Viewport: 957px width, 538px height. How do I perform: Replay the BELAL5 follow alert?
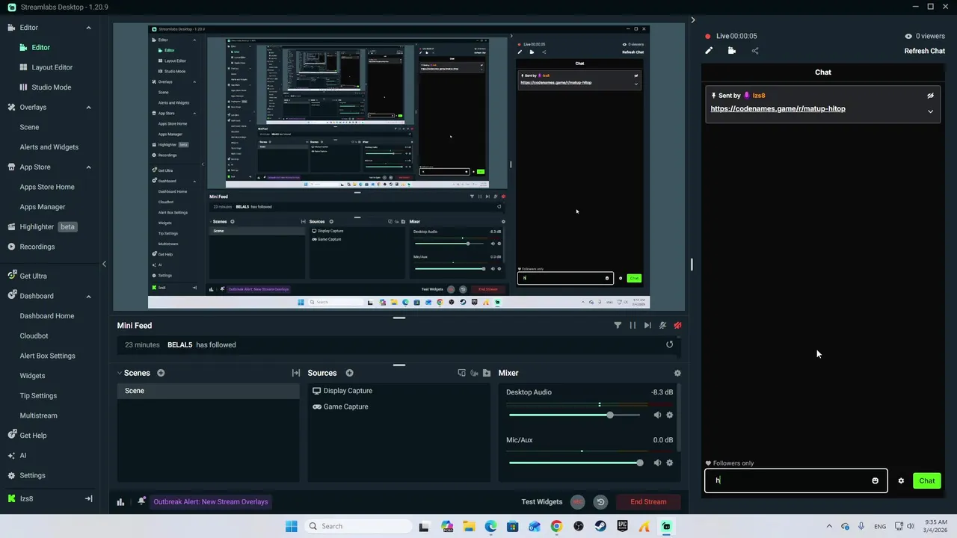(x=669, y=344)
